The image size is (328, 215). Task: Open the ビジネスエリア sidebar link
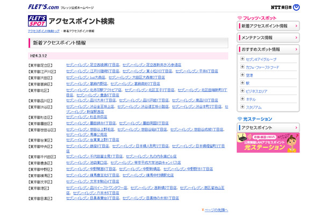[256, 91]
